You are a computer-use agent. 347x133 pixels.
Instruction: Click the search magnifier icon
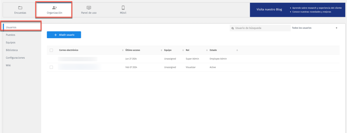232,28
